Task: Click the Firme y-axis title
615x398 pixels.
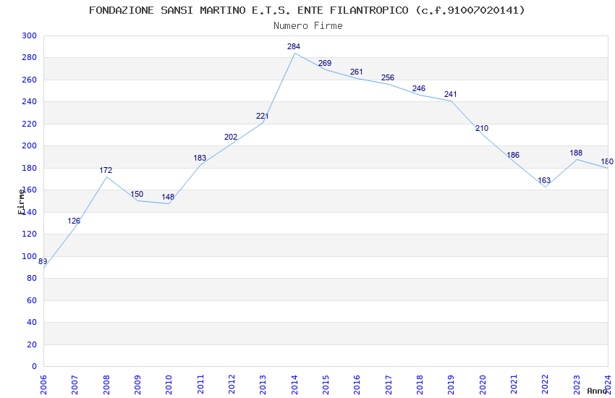Action: pyautogui.click(x=21, y=202)
